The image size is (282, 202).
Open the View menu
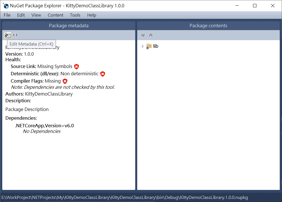coord(36,15)
